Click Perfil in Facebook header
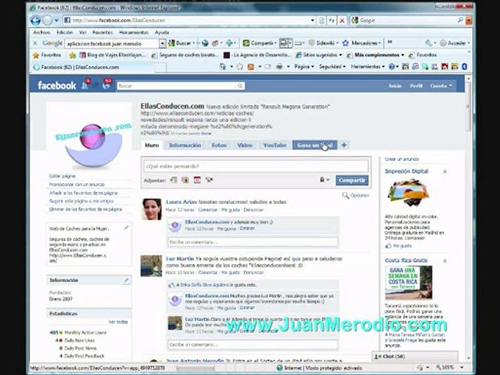The image size is (500, 375). click(416, 86)
